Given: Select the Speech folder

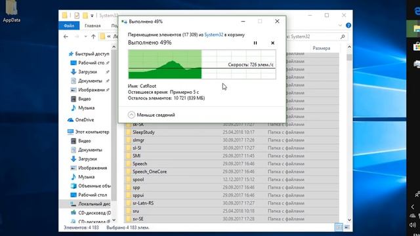Looking at the screenshot, I should point(140,164).
